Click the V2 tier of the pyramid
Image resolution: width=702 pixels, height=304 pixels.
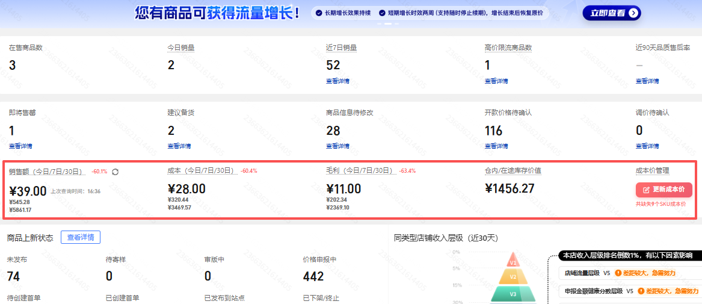513,276
